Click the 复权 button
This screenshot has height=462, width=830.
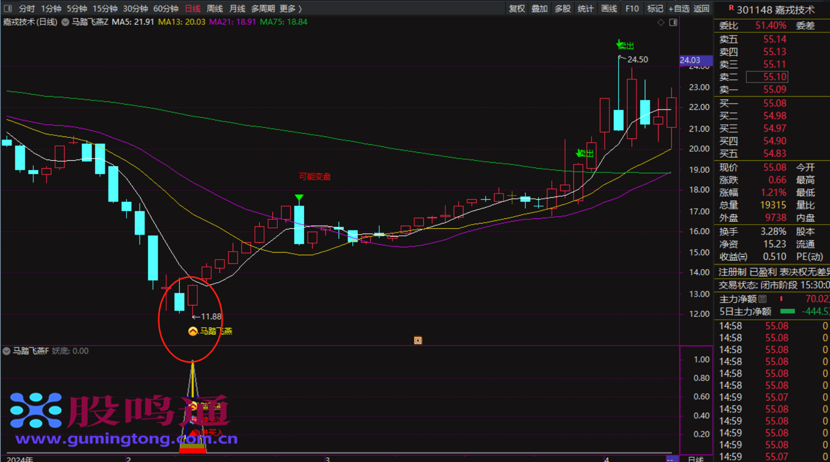pos(517,8)
